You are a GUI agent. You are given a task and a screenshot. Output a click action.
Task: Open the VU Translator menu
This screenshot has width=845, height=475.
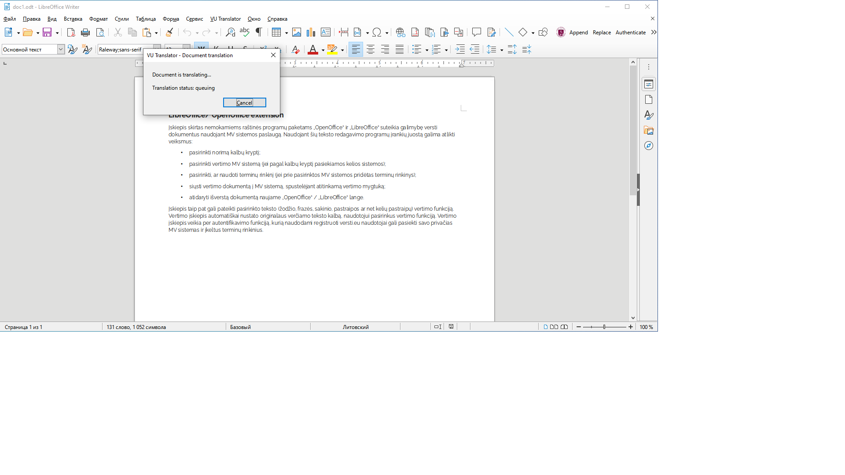click(225, 18)
